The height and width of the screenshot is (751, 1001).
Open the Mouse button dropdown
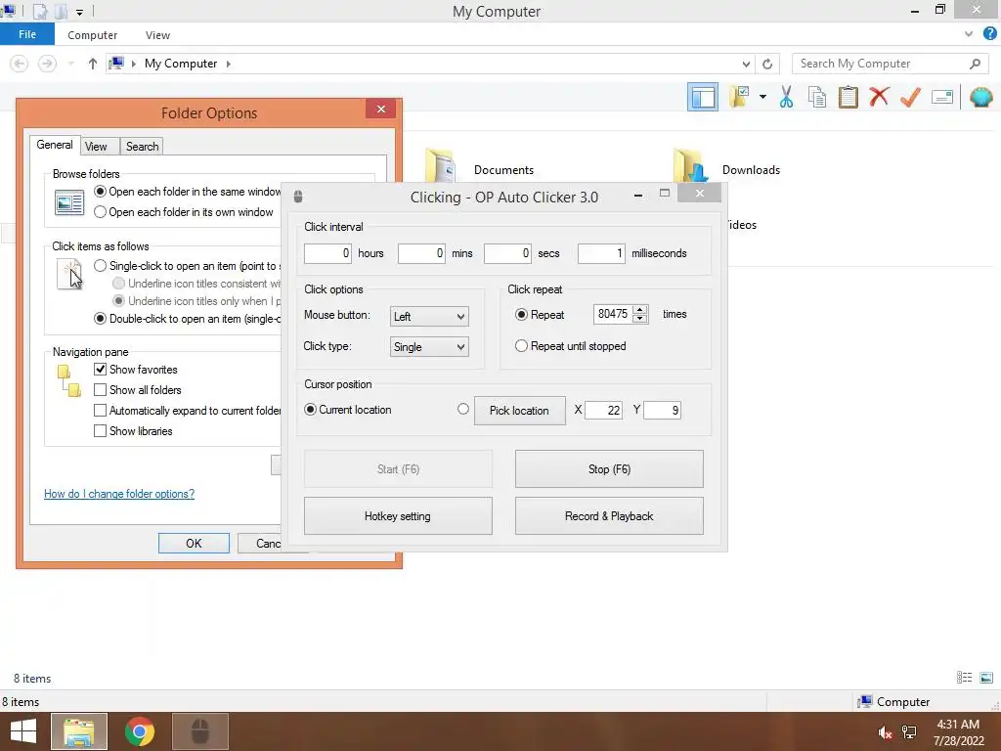[x=429, y=316]
